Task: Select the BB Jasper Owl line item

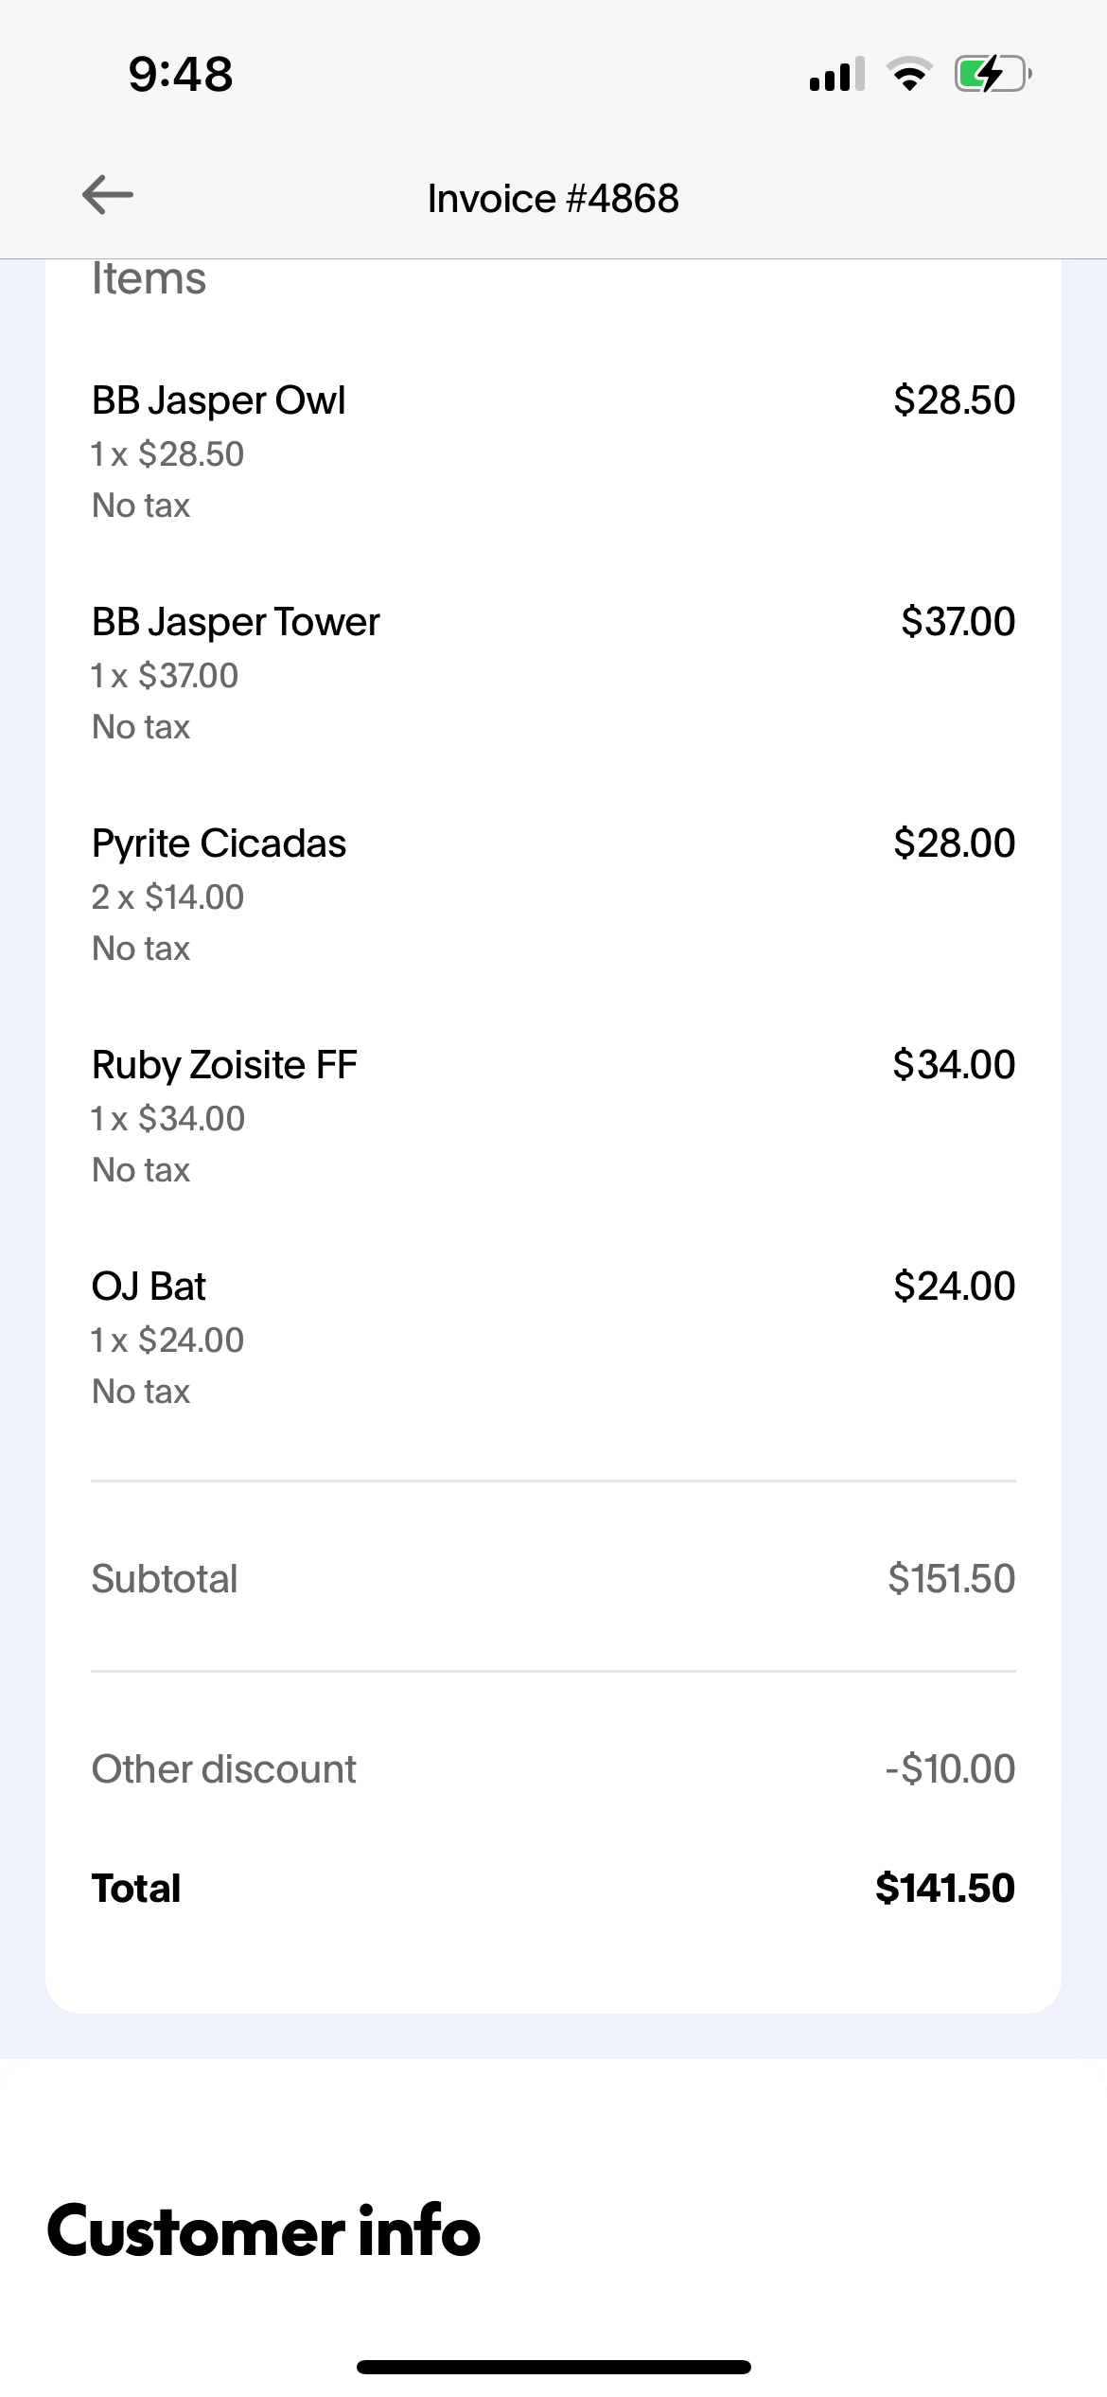Action: (553, 452)
